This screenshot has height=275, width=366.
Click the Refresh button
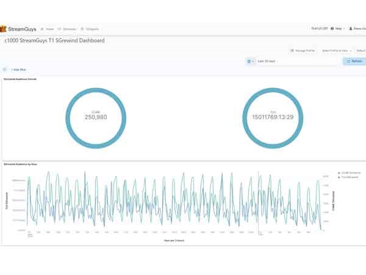(x=354, y=61)
